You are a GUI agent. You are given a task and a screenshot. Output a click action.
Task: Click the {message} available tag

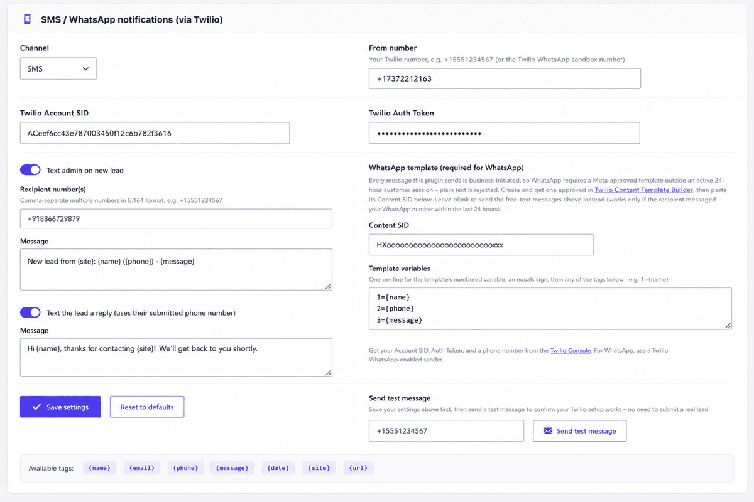pyautogui.click(x=232, y=468)
